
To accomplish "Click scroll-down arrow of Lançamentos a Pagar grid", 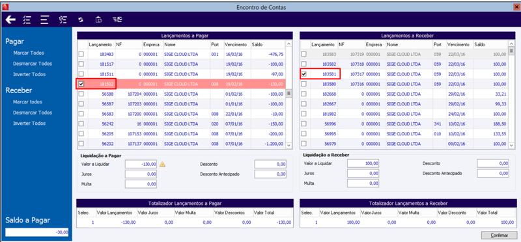I will click(289, 146).
